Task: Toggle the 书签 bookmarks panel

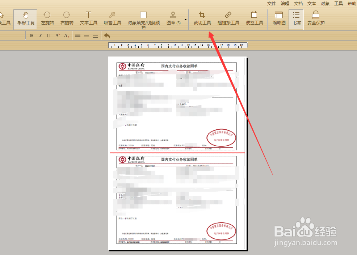Action: pyautogui.click(x=296, y=20)
